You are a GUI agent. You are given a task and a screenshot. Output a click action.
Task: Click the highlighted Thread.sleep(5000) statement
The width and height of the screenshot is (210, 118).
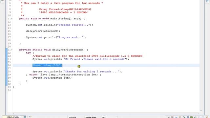(x=47, y=65)
